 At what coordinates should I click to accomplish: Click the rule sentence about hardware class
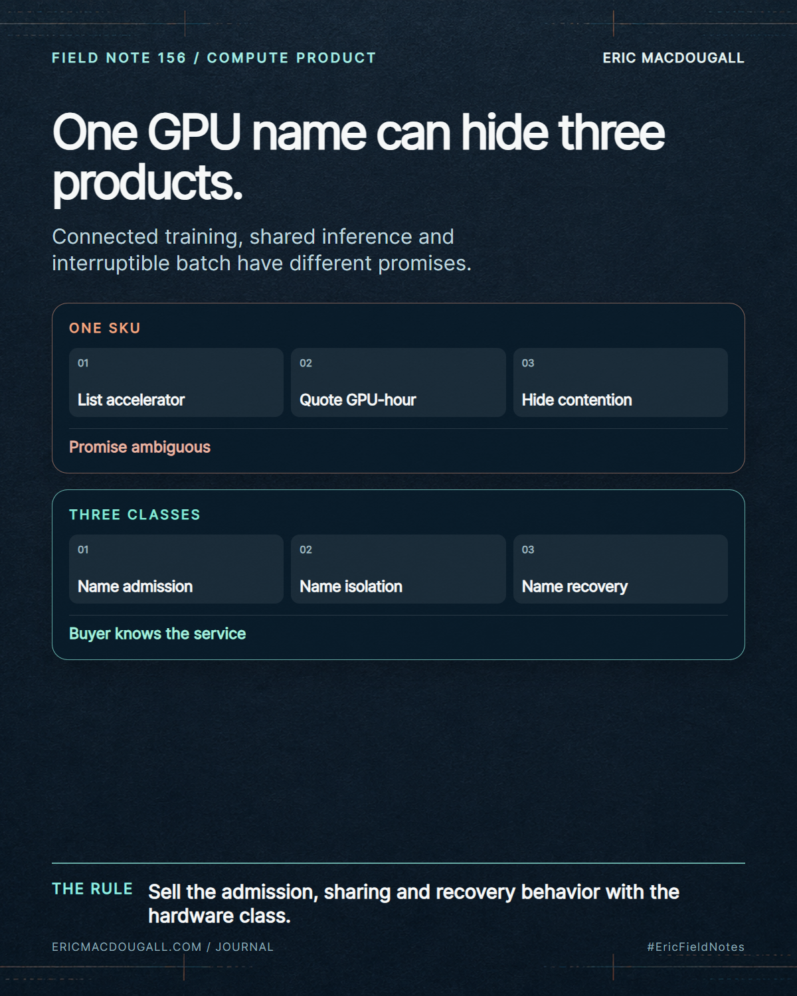tap(414, 904)
